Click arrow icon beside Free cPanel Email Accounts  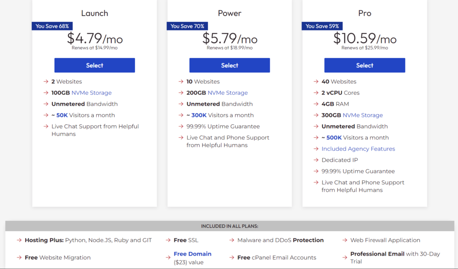(x=232, y=258)
